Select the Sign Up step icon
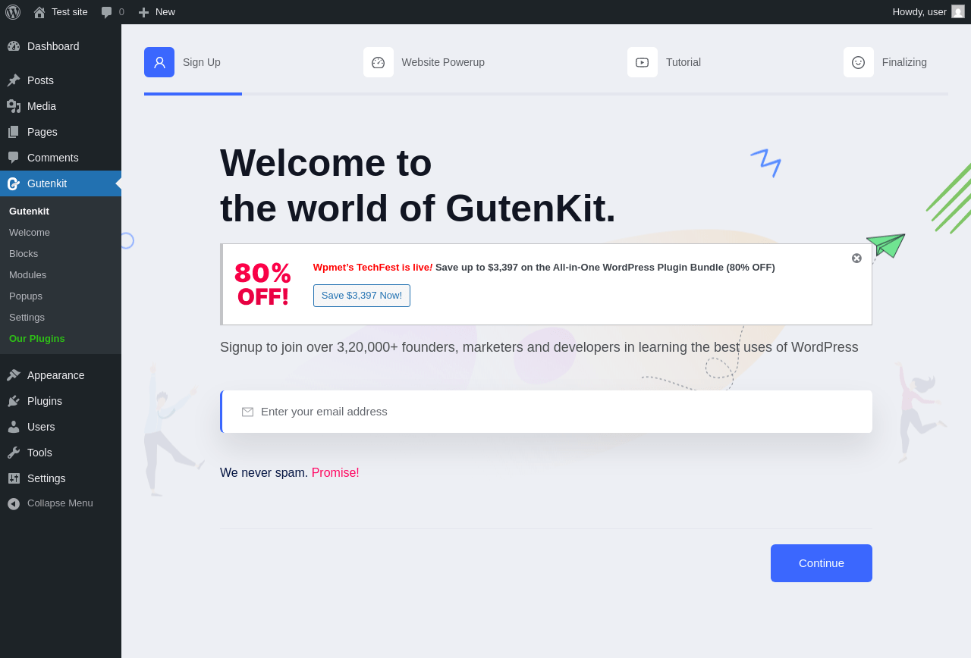971x658 pixels. click(x=159, y=62)
